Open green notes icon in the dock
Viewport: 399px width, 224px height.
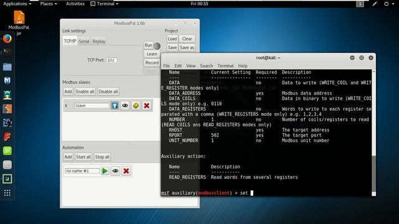[7, 151]
